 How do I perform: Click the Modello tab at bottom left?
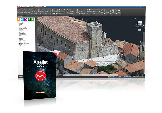click(20, 76)
